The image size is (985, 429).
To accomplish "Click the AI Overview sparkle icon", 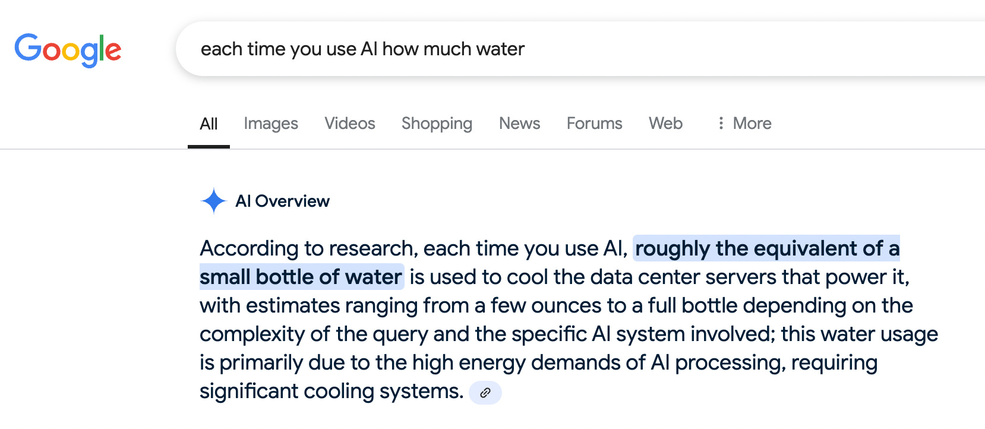I will pos(214,201).
